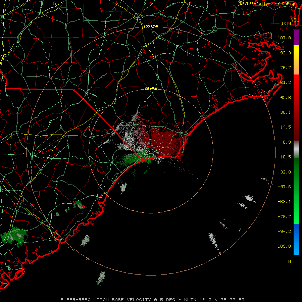Select the 76.7 velocity scale value
The width and height of the screenshot is (302, 302).
coord(286,67)
